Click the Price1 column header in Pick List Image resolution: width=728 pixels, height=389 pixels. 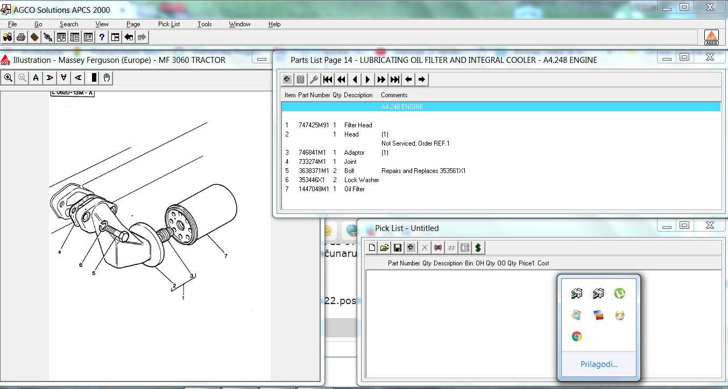pyautogui.click(x=527, y=263)
